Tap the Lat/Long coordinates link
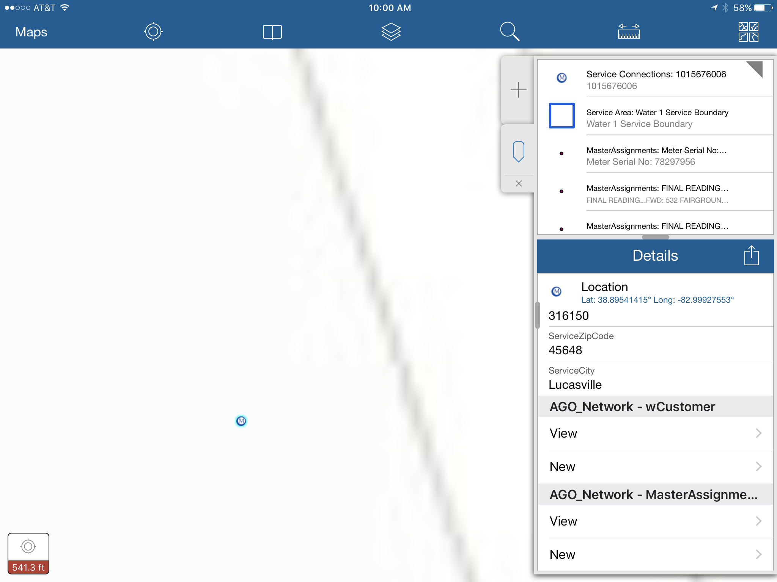 [x=657, y=300]
